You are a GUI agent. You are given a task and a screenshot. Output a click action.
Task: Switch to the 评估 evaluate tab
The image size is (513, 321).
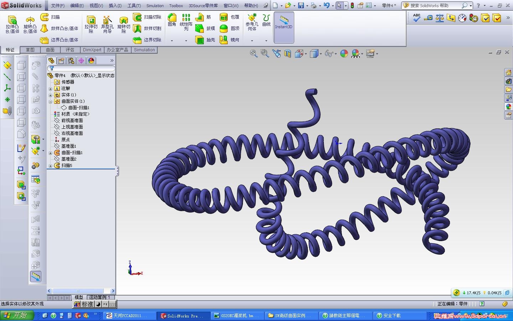click(x=70, y=50)
